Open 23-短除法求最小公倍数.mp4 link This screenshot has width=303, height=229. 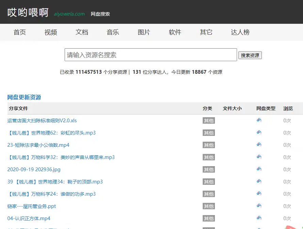click(38, 145)
